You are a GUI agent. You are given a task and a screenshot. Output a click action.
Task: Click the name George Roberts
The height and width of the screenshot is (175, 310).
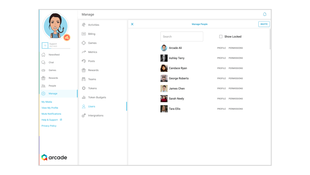[x=179, y=79]
